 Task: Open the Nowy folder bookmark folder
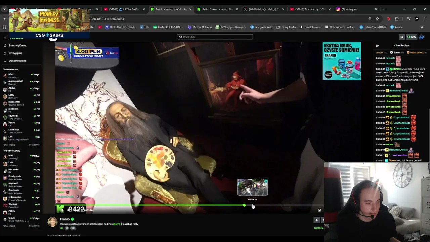click(x=286, y=27)
